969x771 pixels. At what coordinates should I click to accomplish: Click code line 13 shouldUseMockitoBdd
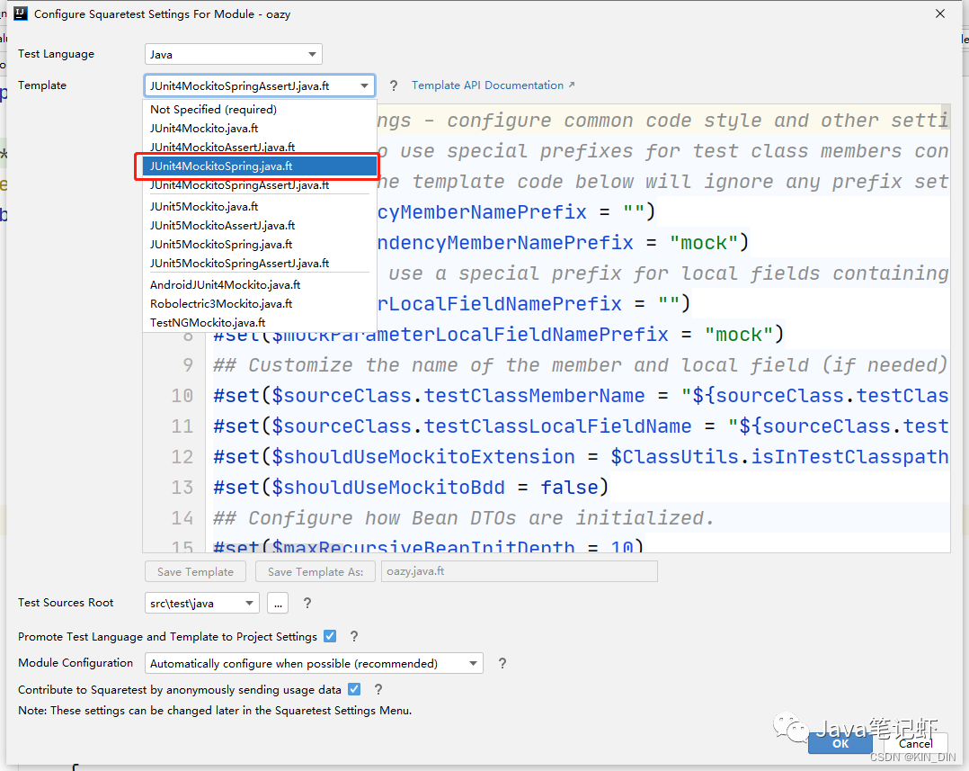click(x=411, y=488)
